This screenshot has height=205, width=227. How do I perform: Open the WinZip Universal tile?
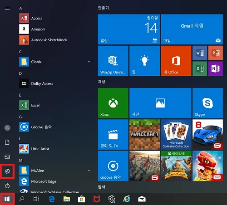tap(113, 61)
